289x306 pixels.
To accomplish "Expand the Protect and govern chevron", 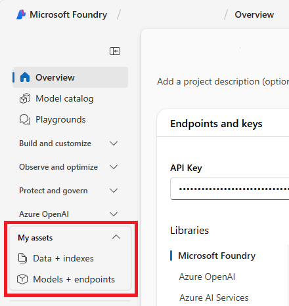I will click(x=114, y=191).
